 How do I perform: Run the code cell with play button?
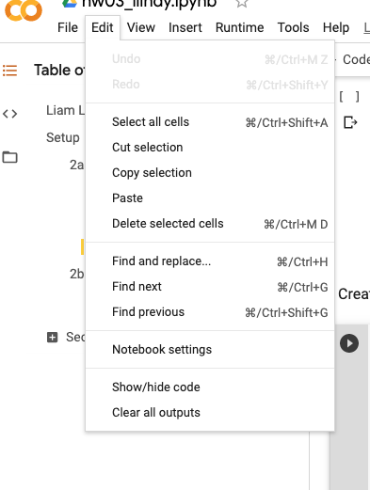[349, 343]
